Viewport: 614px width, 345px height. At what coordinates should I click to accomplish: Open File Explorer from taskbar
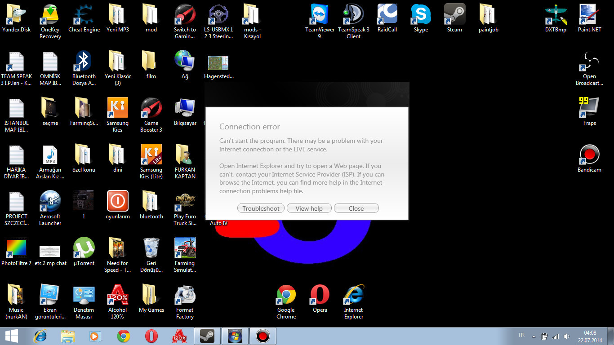tap(68, 336)
